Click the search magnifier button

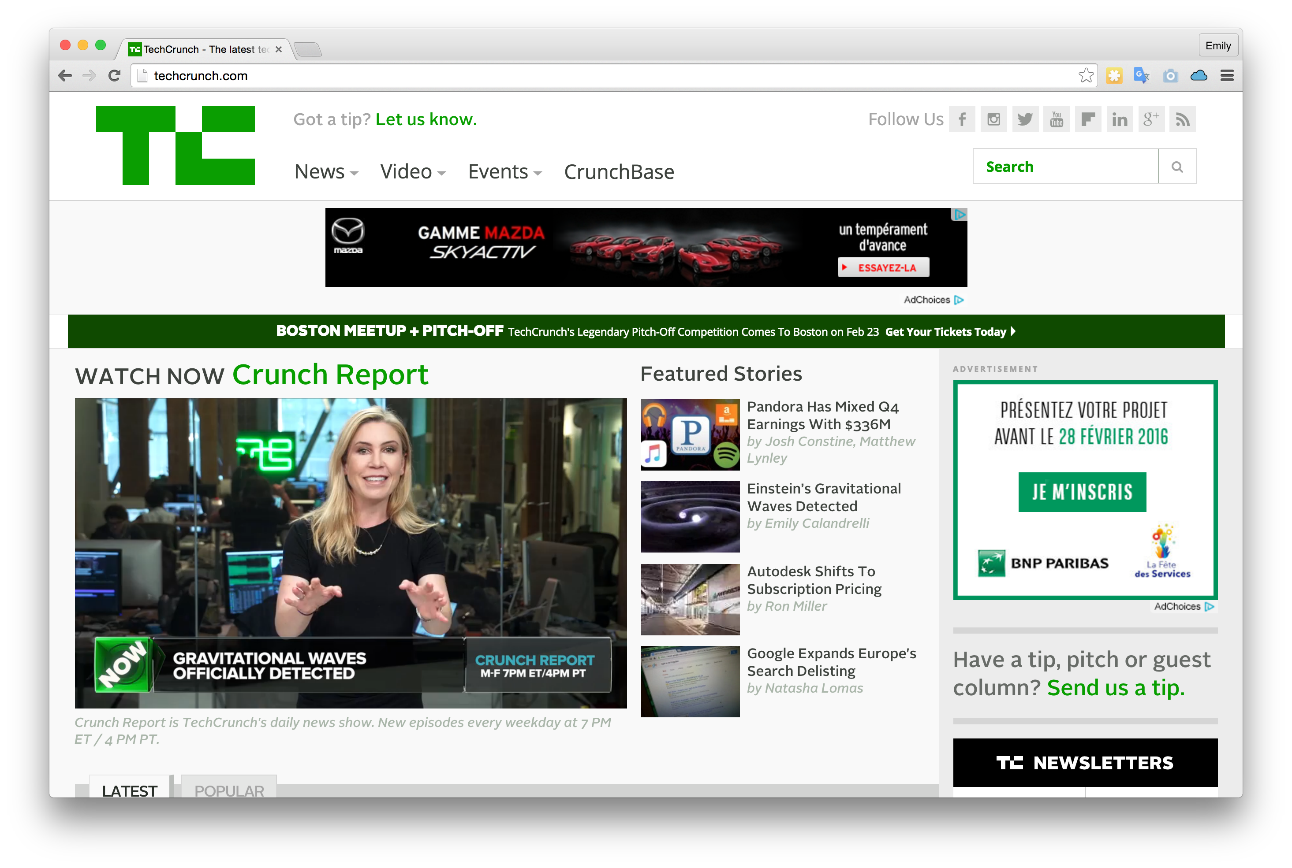pos(1177,167)
